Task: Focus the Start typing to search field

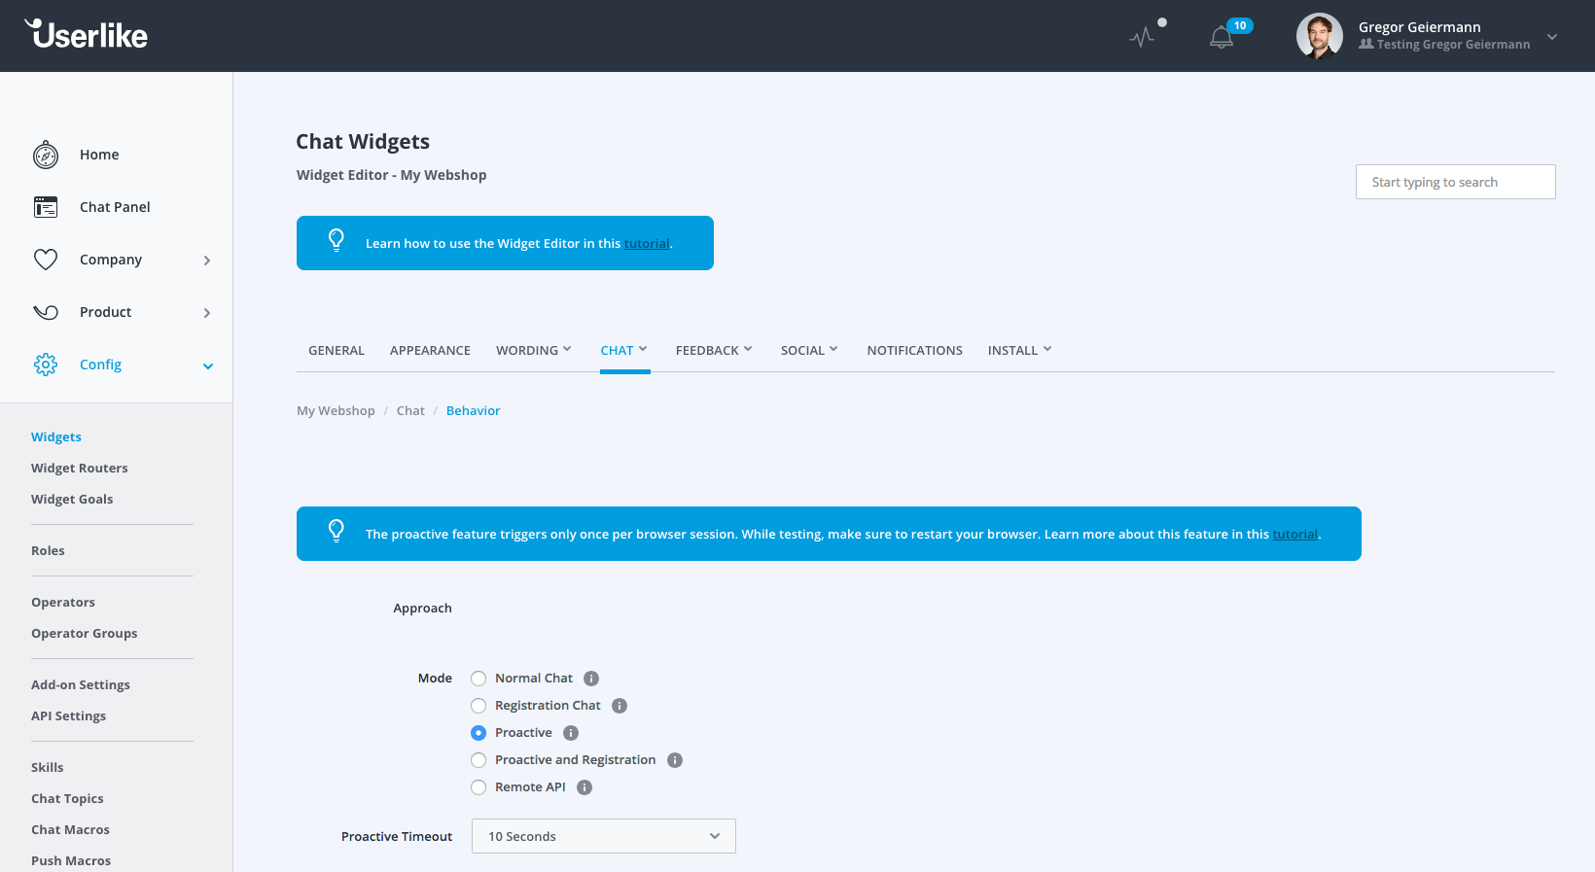Action: [x=1456, y=182]
